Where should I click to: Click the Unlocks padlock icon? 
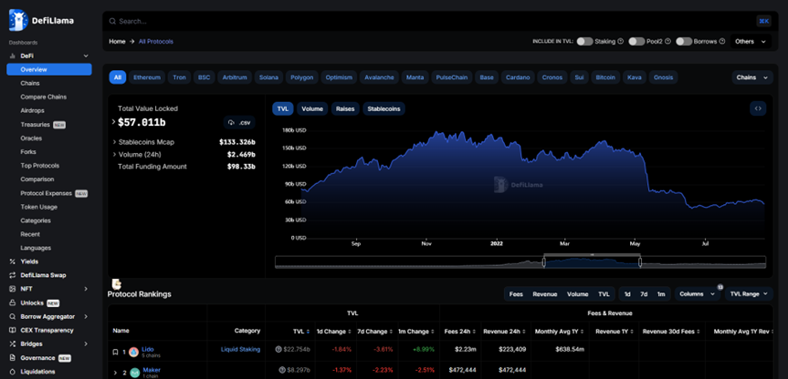tap(13, 302)
